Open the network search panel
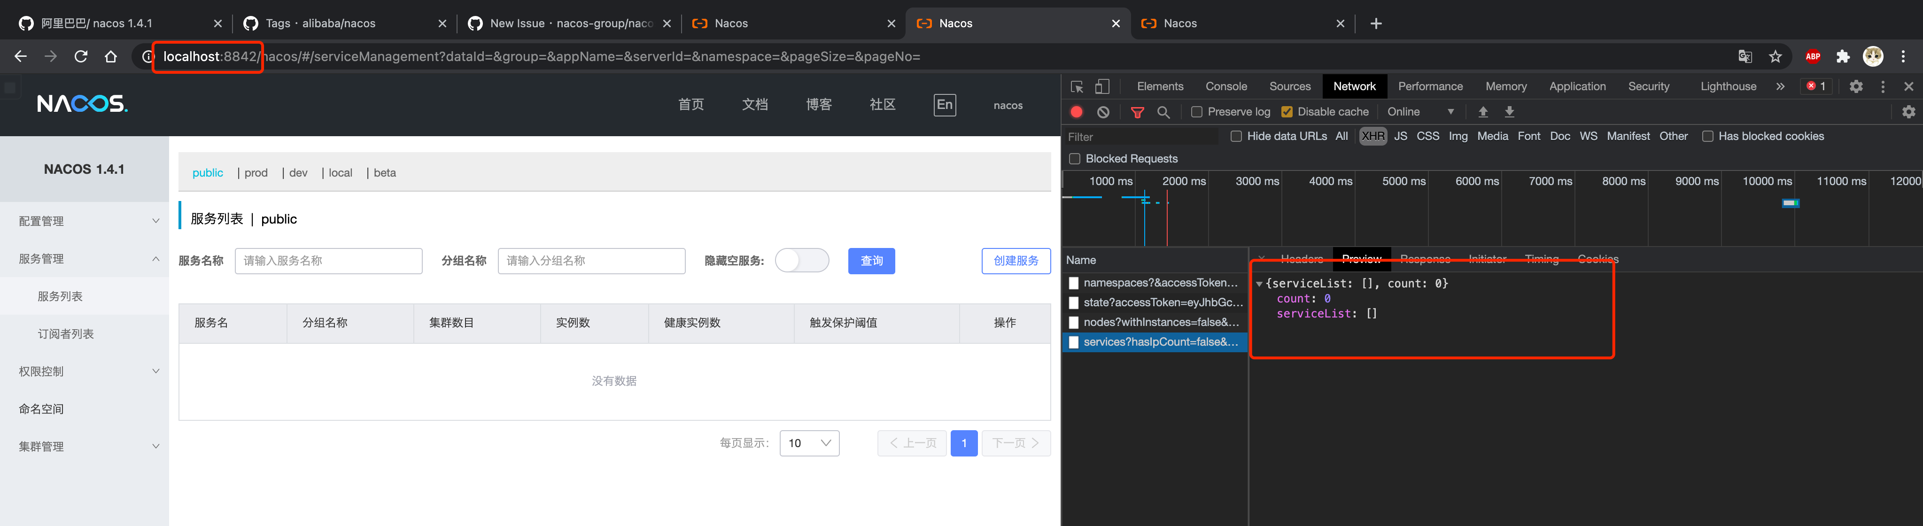 click(x=1164, y=111)
